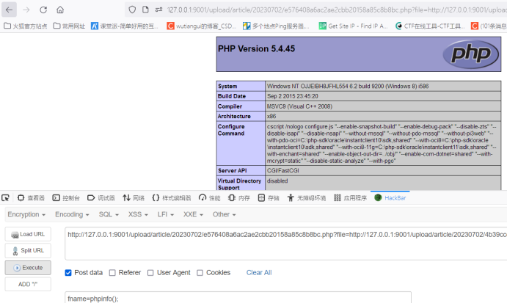The width and height of the screenshot is (507, 303).
Task: Switch to the 存储 storage tab
Action: [x=269, y=198]
